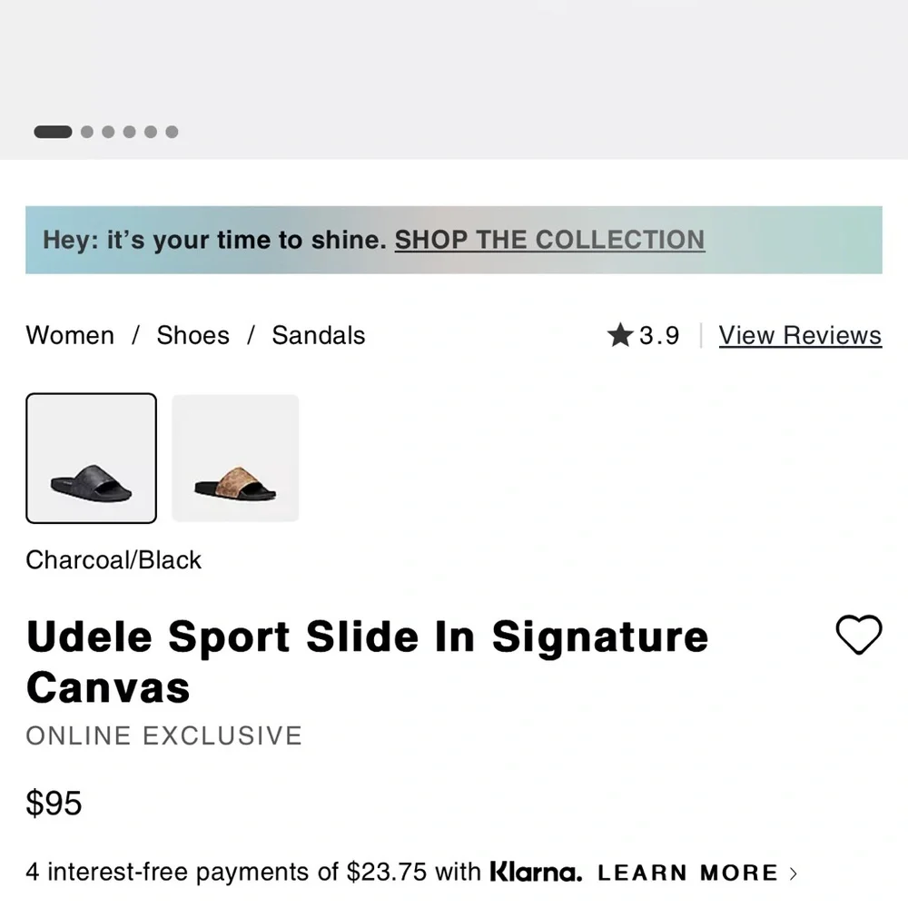Add the Udele slide to wishlist via the heart icon
The image size is (908, 908).
click(x=859, y=635)
